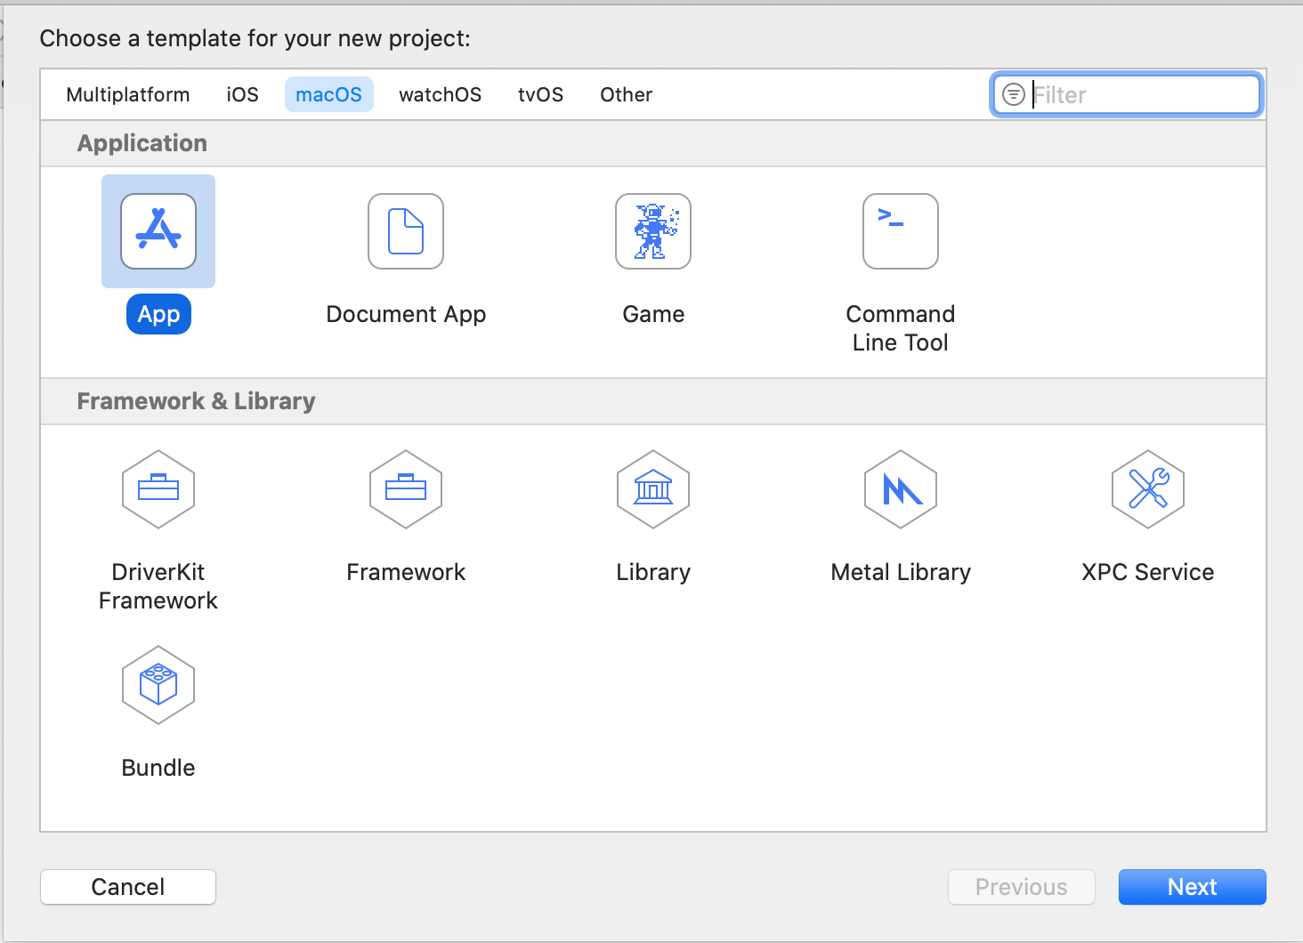
Task: Click the Command Line Tool label
Action: pyautogui.click(x=901, y=328)
